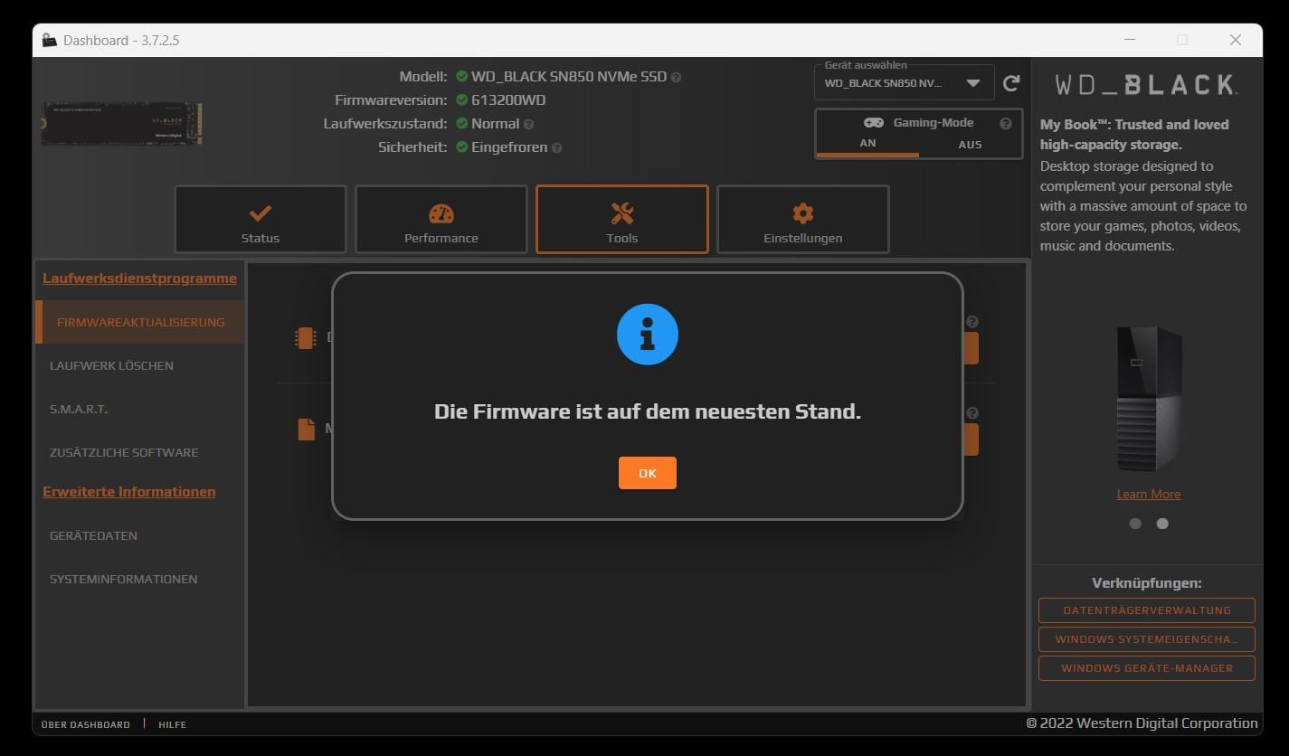Turn Gaming-Mode AN

coord(867,144)
